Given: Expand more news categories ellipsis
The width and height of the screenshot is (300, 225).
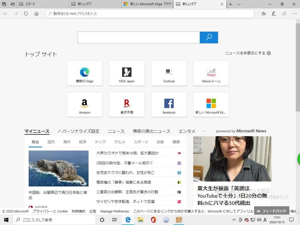Looking at the screenshot, I should tap(204, 131).
